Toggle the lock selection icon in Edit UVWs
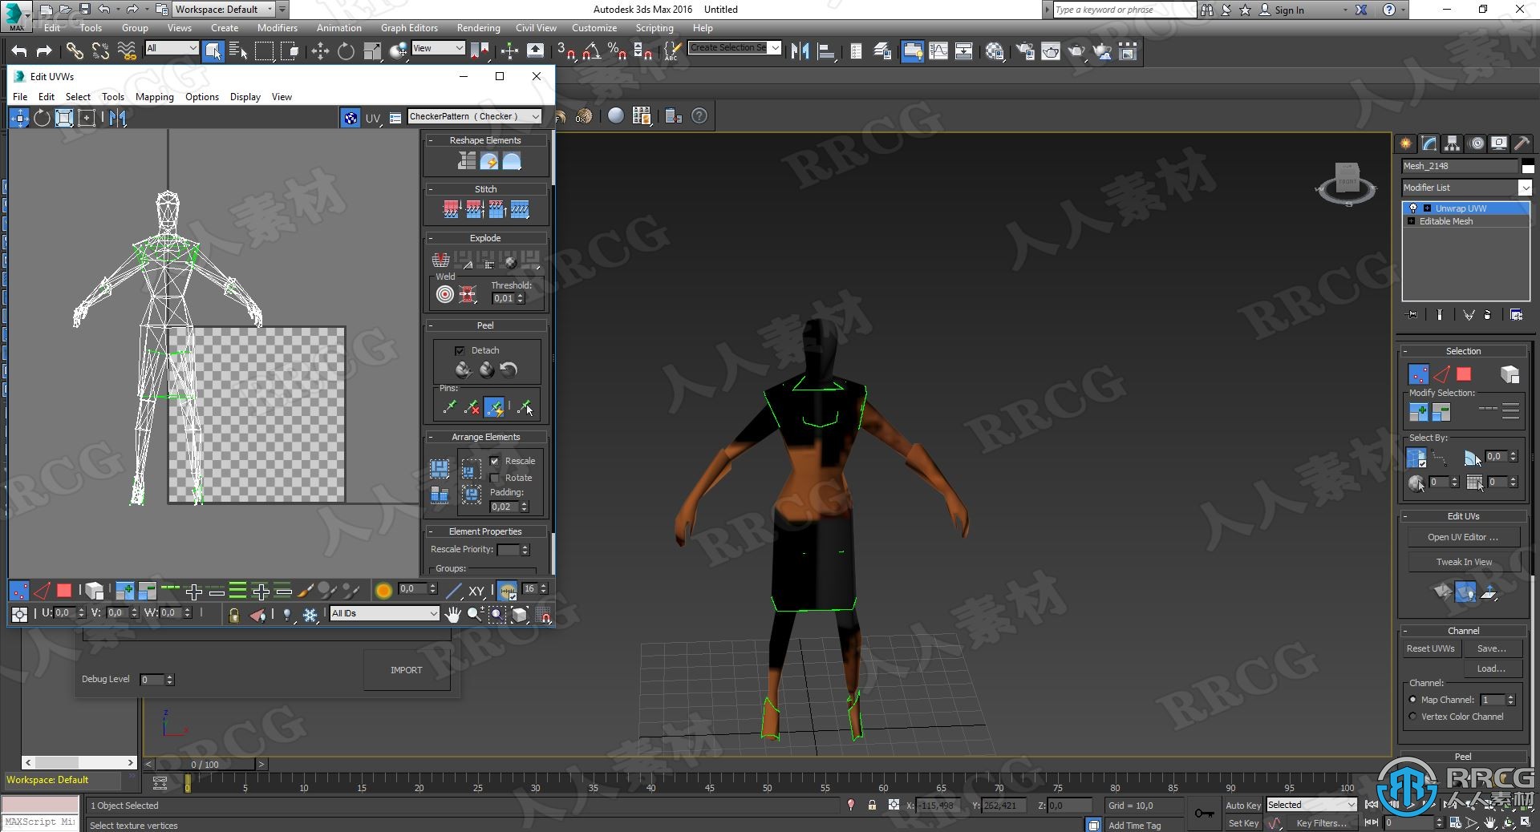The width and height of the screenshot is (1540, 832). tap(233, 615)
